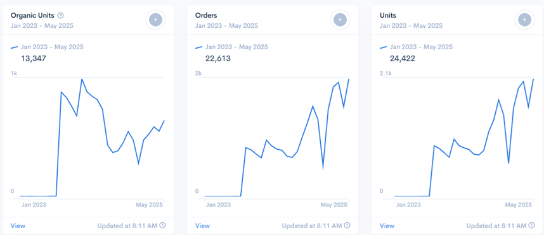Select the 22,613 total value
The height and width of the screenshot is (235, 544).
(218, 58)
